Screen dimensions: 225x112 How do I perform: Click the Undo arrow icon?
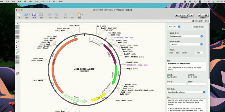pyautogui.click(x=50, y=15)
